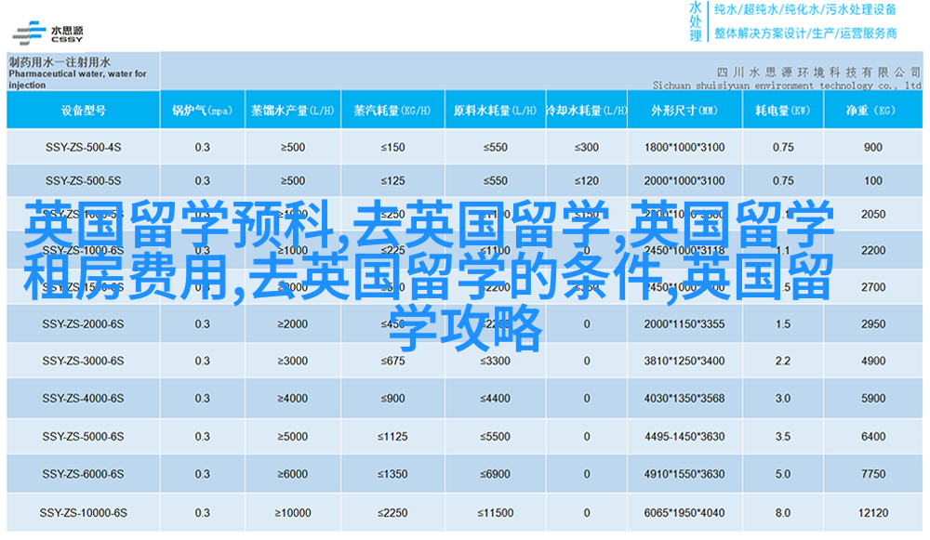The width and height of the screenshot is (930, 540).
Task: Click the '≤3300' raw water cell
Action: pos(496,361)
